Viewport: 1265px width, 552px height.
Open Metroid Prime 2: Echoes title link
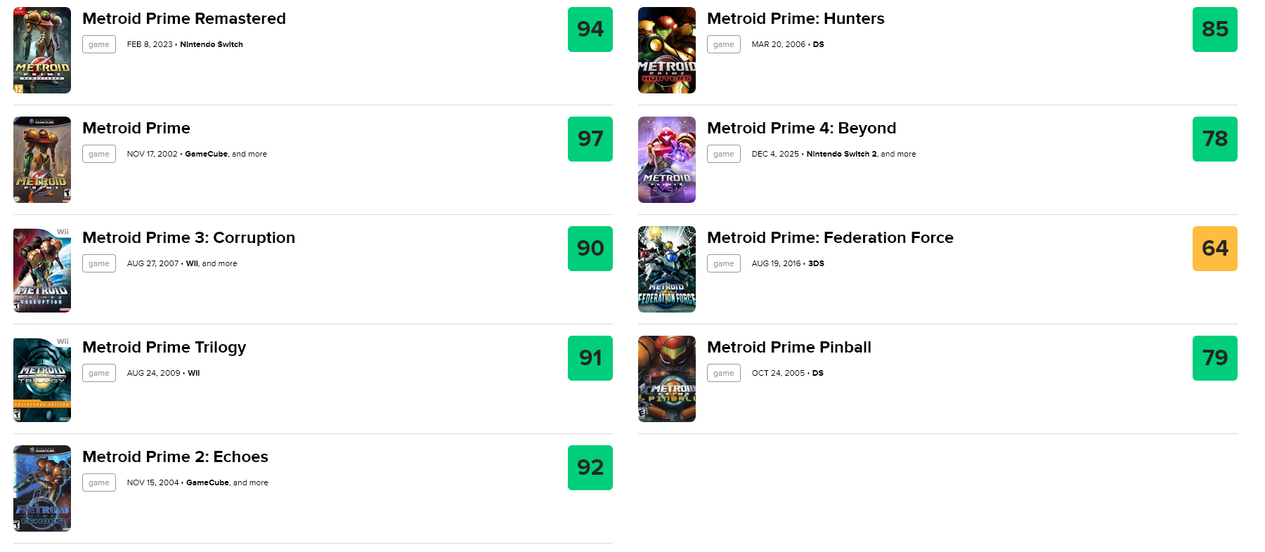(175, 457)
